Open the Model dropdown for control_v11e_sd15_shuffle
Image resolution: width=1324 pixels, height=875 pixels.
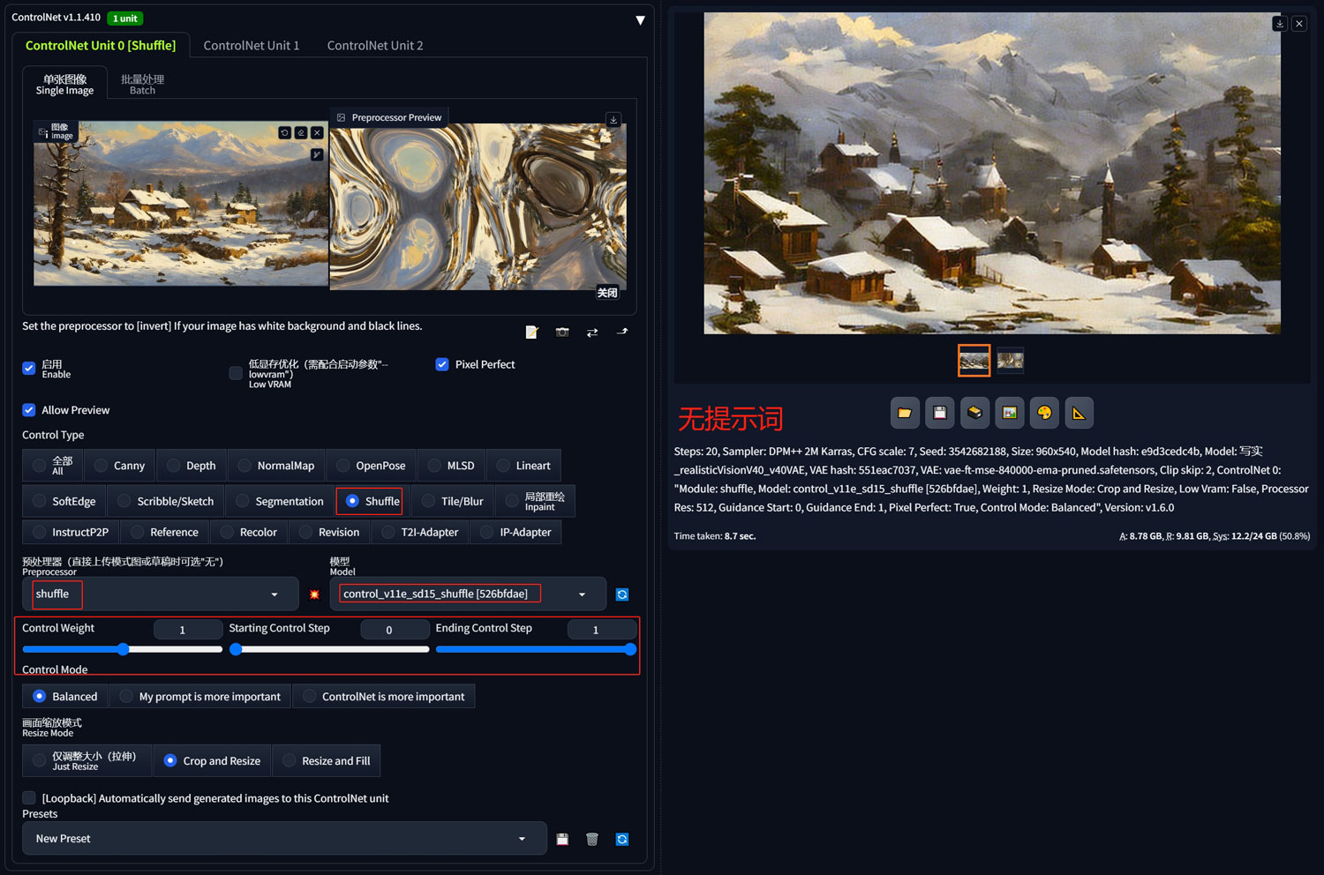(468, 595)
